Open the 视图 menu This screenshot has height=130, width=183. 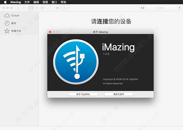(45, 2)
